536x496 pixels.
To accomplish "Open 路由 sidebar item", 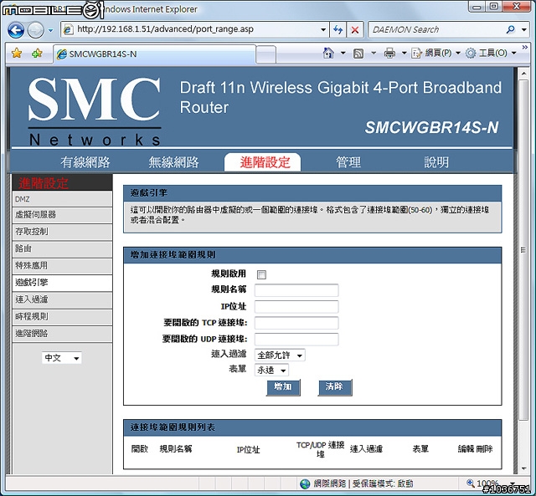I will 62,249.
